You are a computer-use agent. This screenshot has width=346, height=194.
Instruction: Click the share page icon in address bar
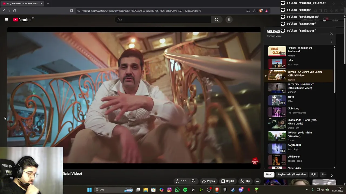[254, 11]
